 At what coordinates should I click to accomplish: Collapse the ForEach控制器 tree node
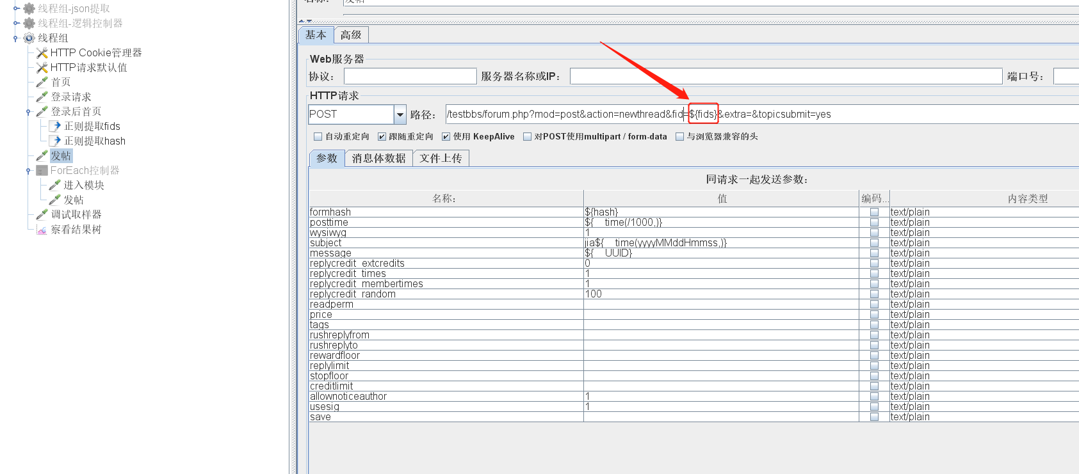[28, 170]
